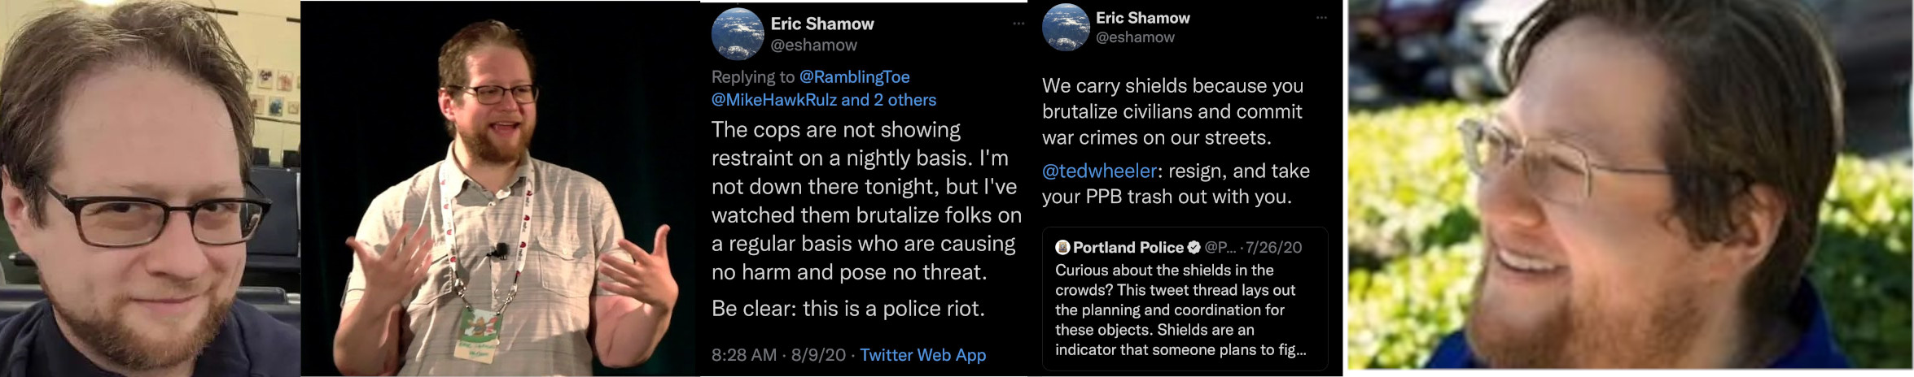Click the 8:28 AM 8/9/20 timestamp
Screen dimensions: 1914x377
tap(778, 355)
